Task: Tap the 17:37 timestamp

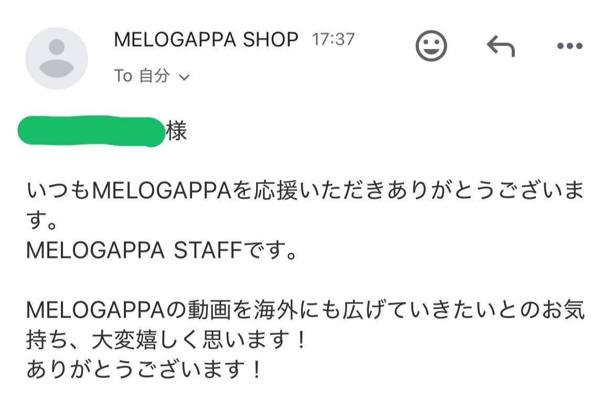Action: click(x=333, y=39)
